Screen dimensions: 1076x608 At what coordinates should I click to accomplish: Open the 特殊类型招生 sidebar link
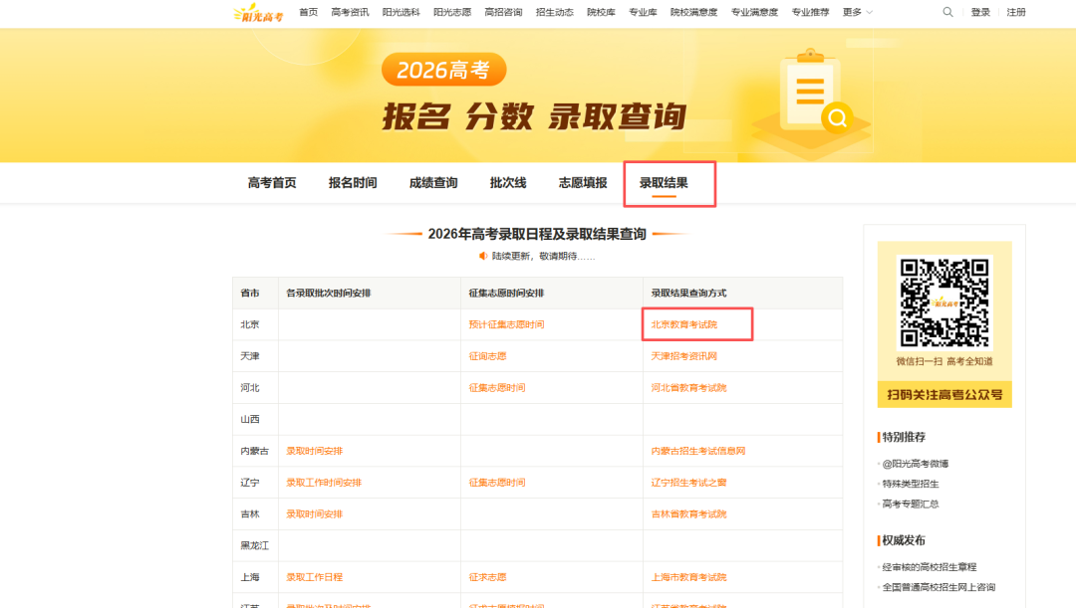[911, 484]
